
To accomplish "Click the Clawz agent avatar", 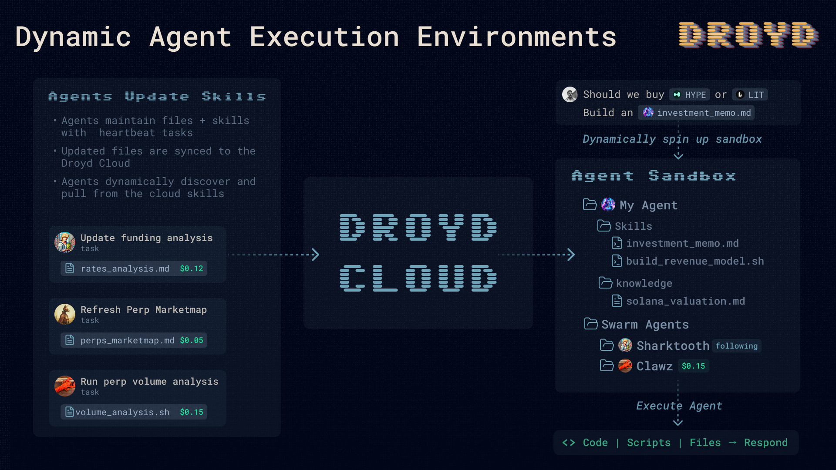I will click(626, 366).
